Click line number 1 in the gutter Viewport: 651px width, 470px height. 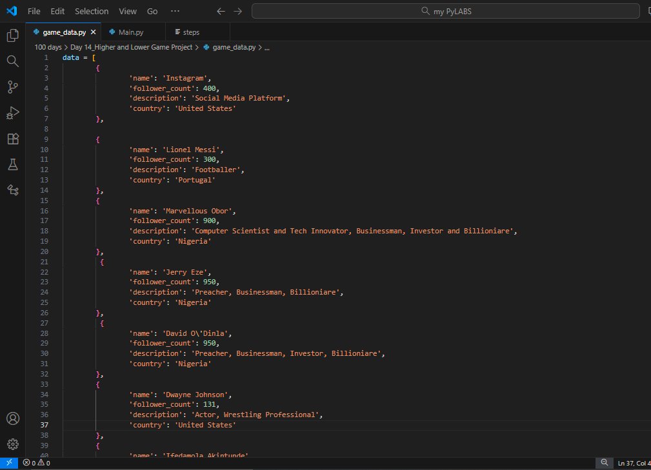point(46,57)
